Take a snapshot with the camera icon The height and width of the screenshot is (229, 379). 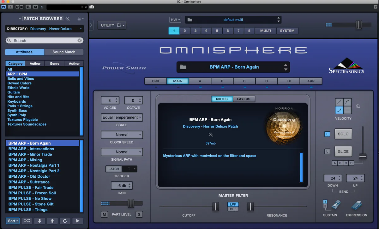[92, 7]
